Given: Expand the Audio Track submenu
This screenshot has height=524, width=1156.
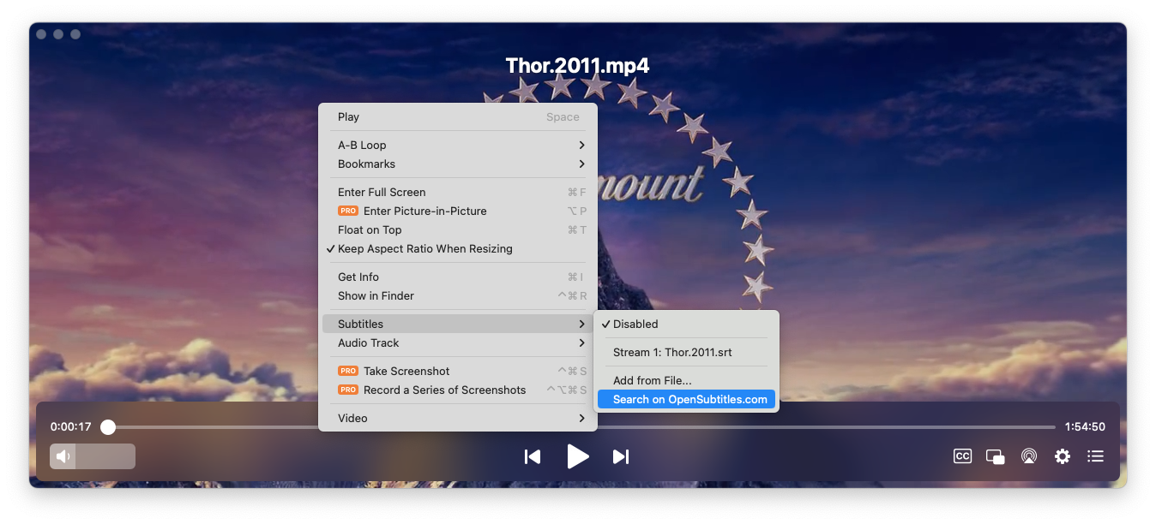Looking at the screenshot, I should pos(368,342).
